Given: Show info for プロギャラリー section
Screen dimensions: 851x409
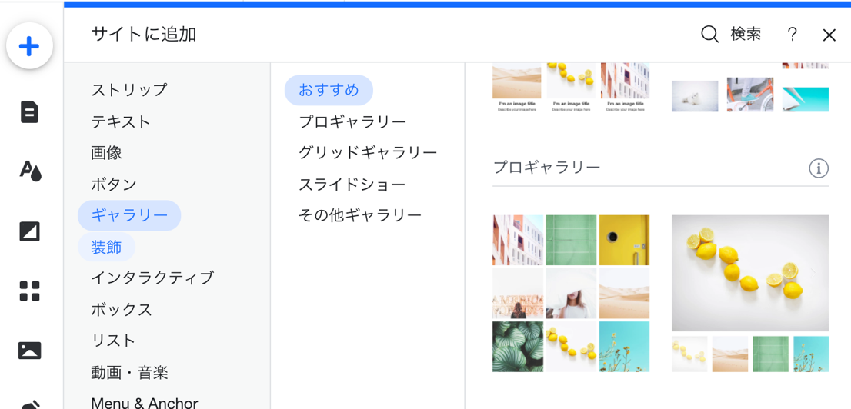Looking at the screenshot, I should (818, 168).
